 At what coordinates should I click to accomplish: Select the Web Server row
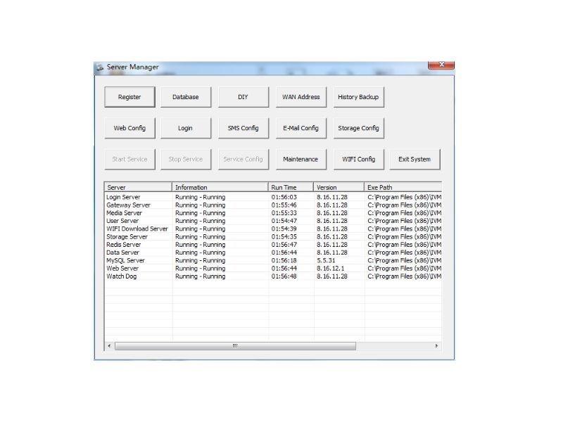[x=273, y=268]
